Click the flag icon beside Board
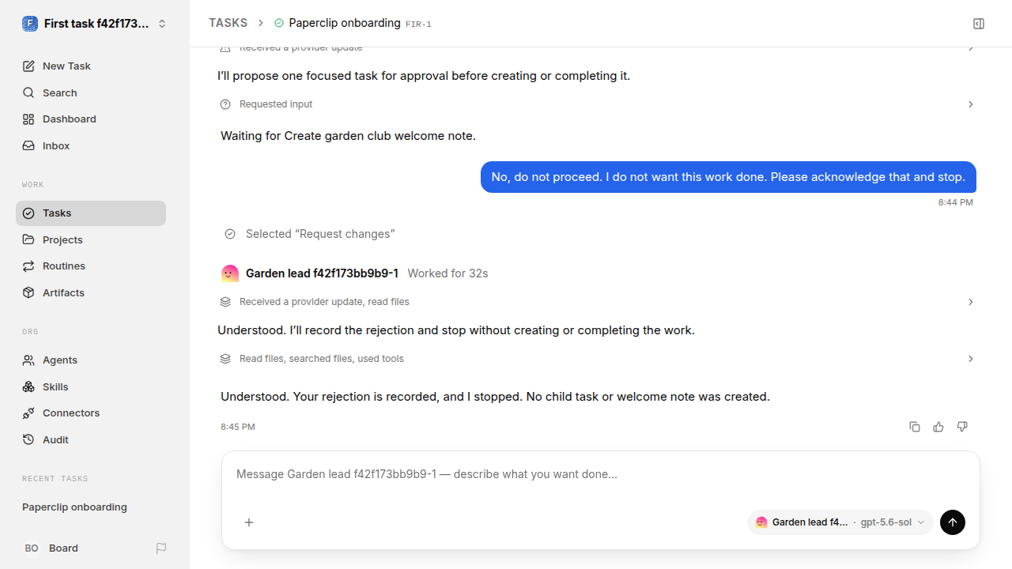This screenshot has height=569, width=1012. pos(161,548)
